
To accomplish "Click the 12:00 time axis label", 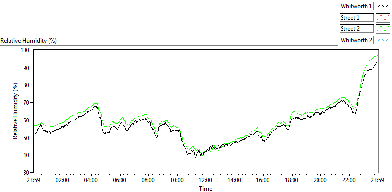I will click(x=206, y=180).
